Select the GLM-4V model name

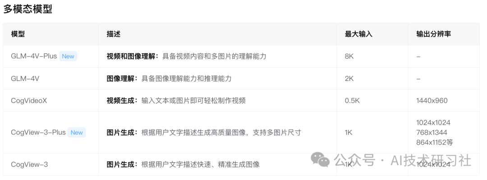click(x=25, y=79)
